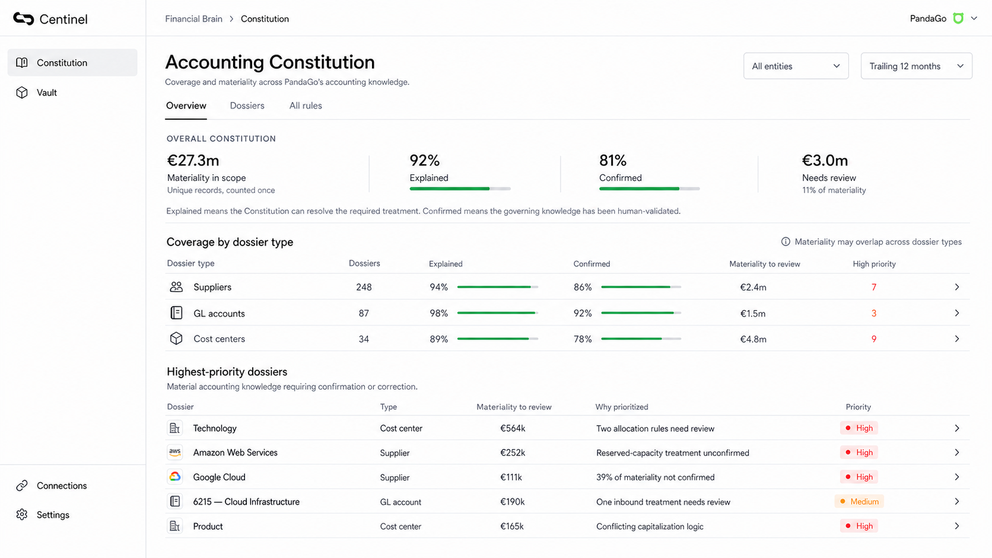Click the Centinel logo icon
Screen dimensions: 992x558
click(x=23, y=19)
